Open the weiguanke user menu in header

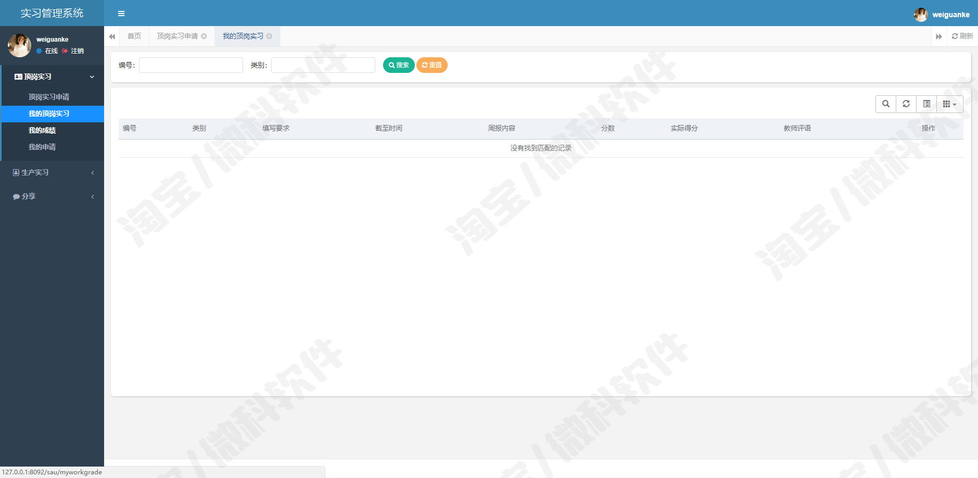[942, 15]
